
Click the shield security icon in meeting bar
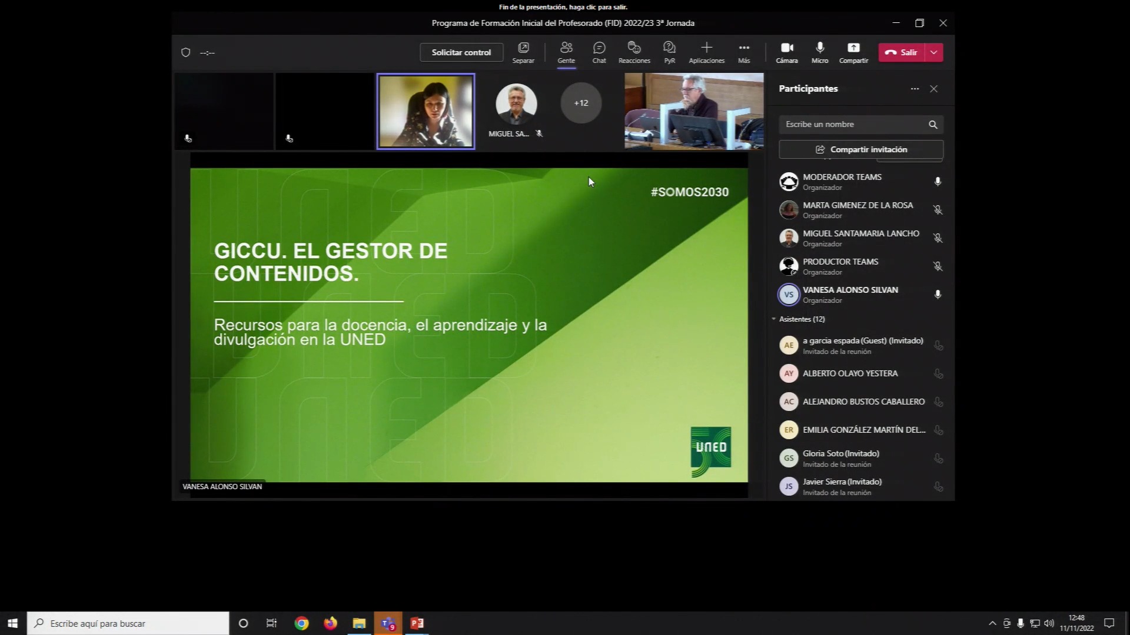pyautogui.click(x=186, y=52)
